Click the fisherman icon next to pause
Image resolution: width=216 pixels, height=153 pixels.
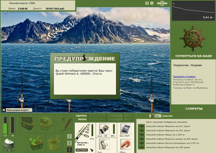coord(152,3)
